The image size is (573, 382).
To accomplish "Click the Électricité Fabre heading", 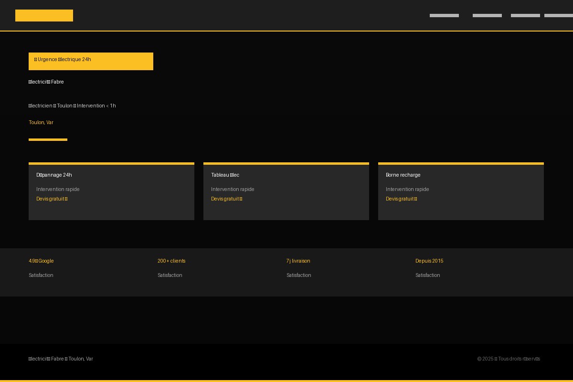I will click(x=46, y=82).
